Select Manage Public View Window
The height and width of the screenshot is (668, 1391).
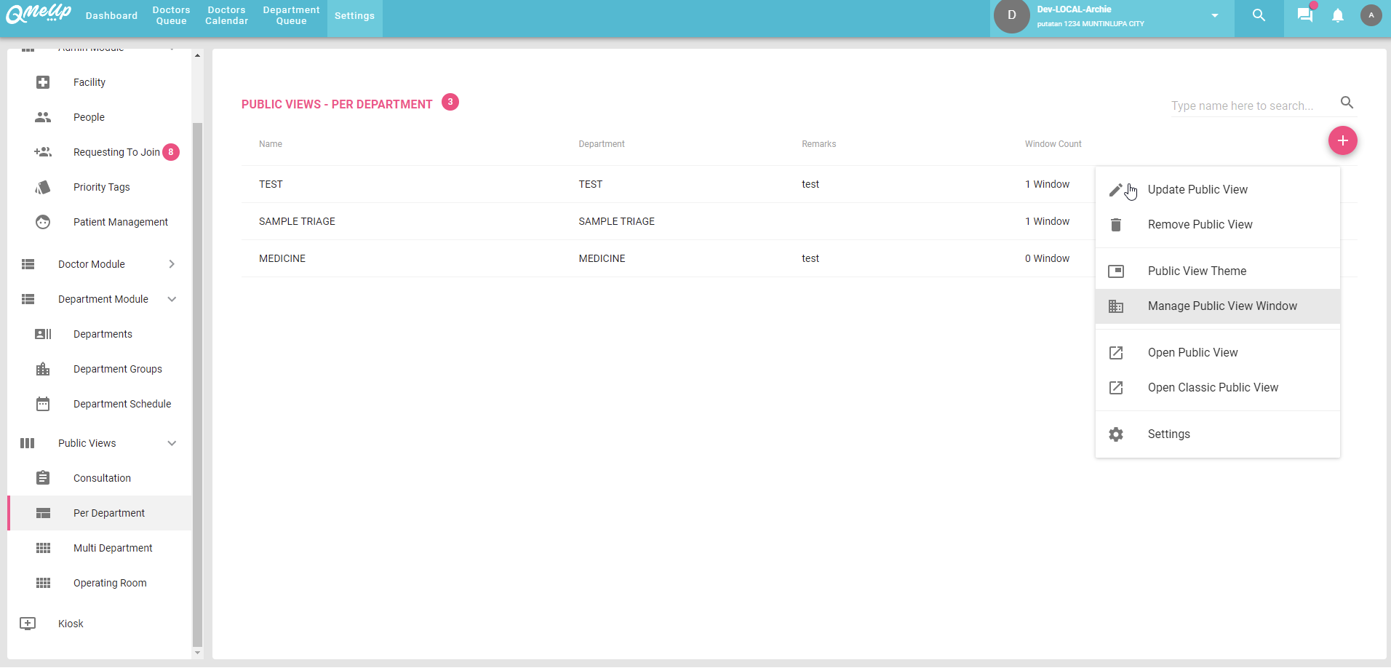tap(1221, 306)
